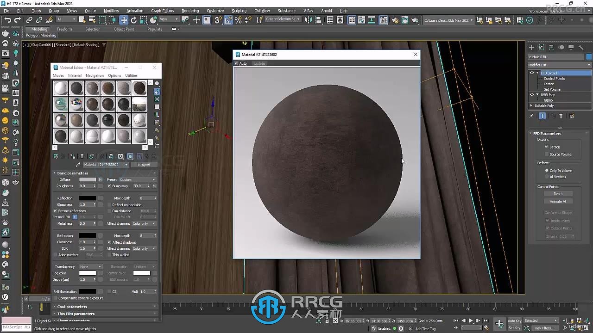Image resolution: width=593 pixels, height=333 pixels.
Task: Click Put to Library save icon
Action: [x=111, y=156]
